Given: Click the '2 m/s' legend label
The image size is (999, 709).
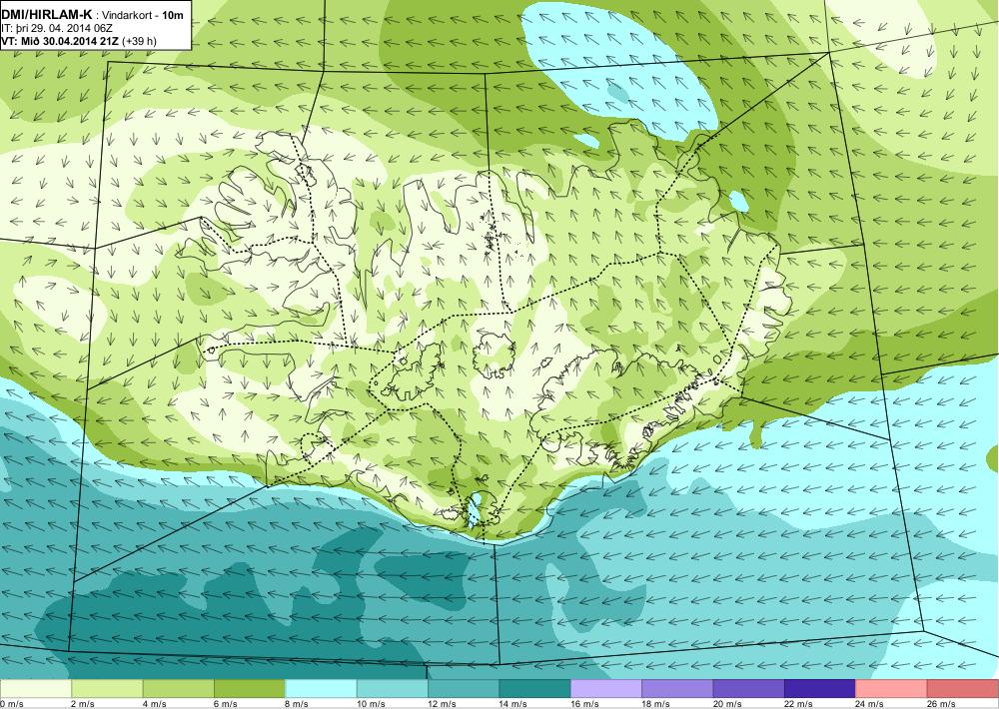Looking at the screenshot, I should coord(83,704).
